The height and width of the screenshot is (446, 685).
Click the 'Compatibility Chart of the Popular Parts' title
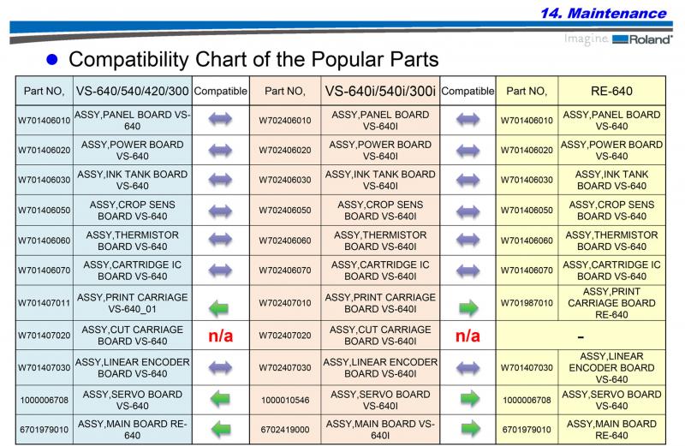(x=253, y=59)
